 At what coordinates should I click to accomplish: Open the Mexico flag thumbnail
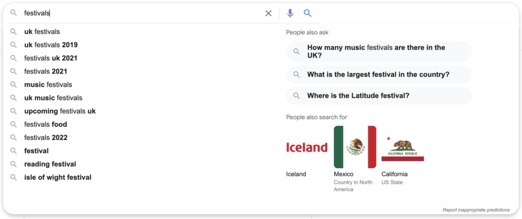click(x=355, y=147)
